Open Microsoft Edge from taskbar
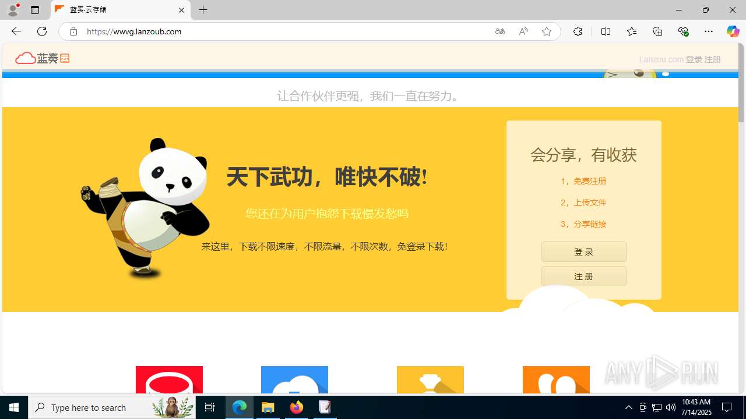 point(240,407)
